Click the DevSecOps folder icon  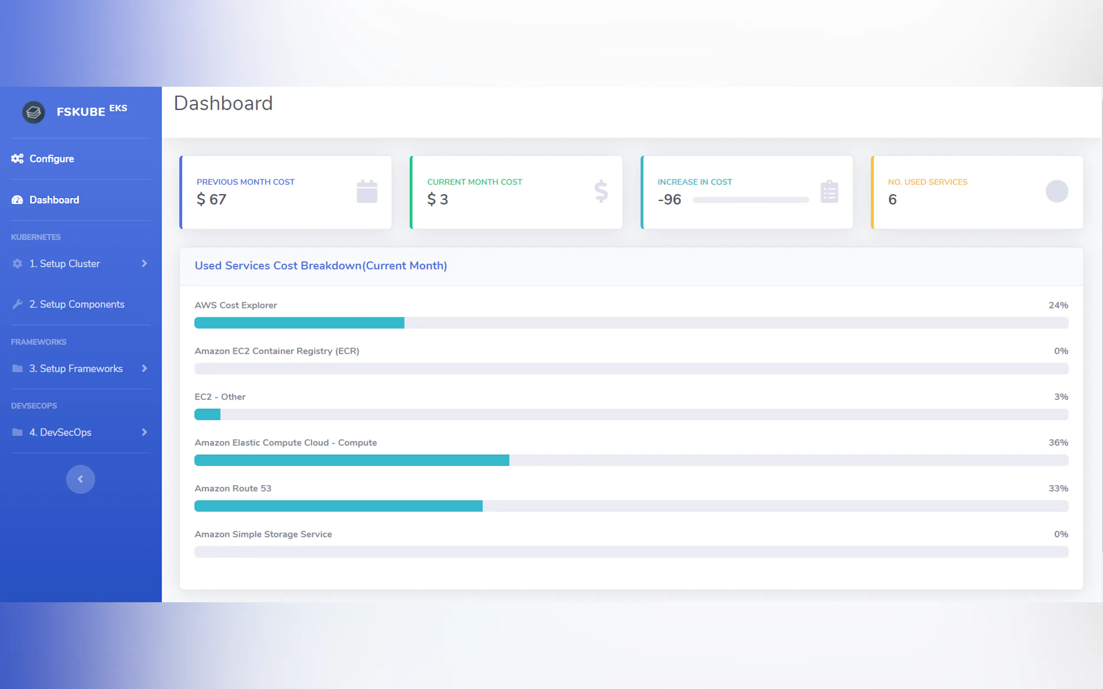click(x=17, y=432)
